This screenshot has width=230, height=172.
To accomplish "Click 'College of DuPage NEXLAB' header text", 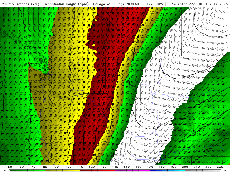I will [116, 4].
